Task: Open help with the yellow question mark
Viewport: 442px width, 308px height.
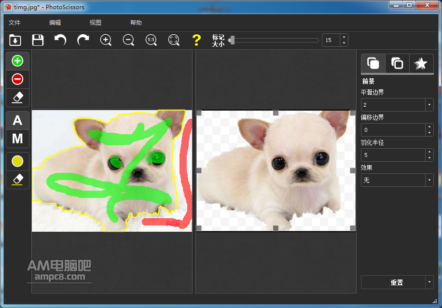Action: pos(196,40)
